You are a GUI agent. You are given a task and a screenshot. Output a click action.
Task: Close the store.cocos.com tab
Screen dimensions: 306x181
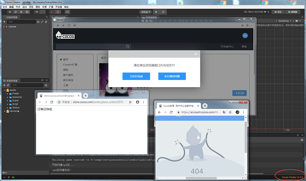pyautogui.click(x=78, y=96)
